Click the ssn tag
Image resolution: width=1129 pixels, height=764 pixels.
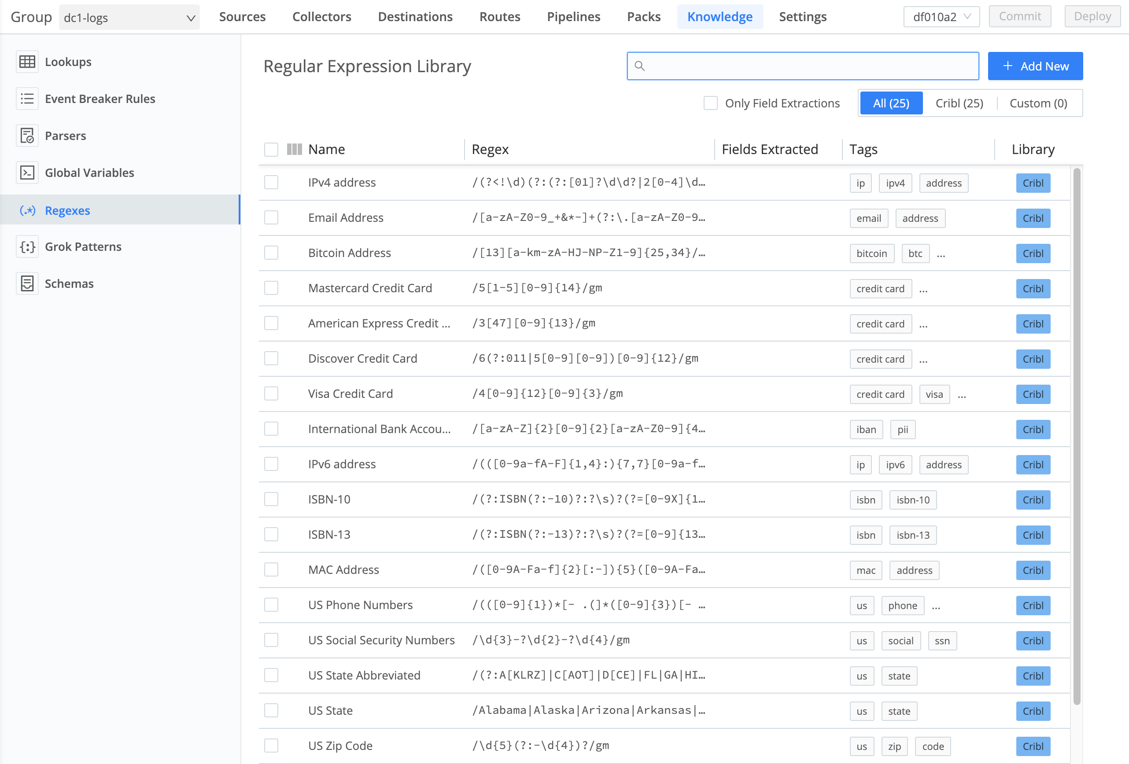tap(942, 641)
